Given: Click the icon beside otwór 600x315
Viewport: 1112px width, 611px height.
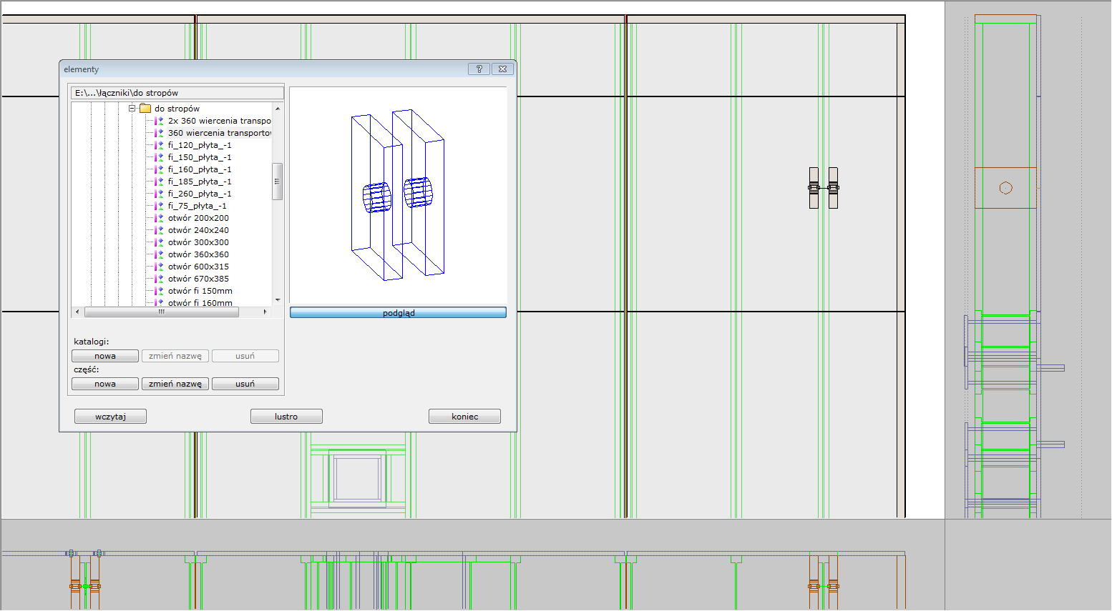Looking at the screenshot, I should coord(160,267).
